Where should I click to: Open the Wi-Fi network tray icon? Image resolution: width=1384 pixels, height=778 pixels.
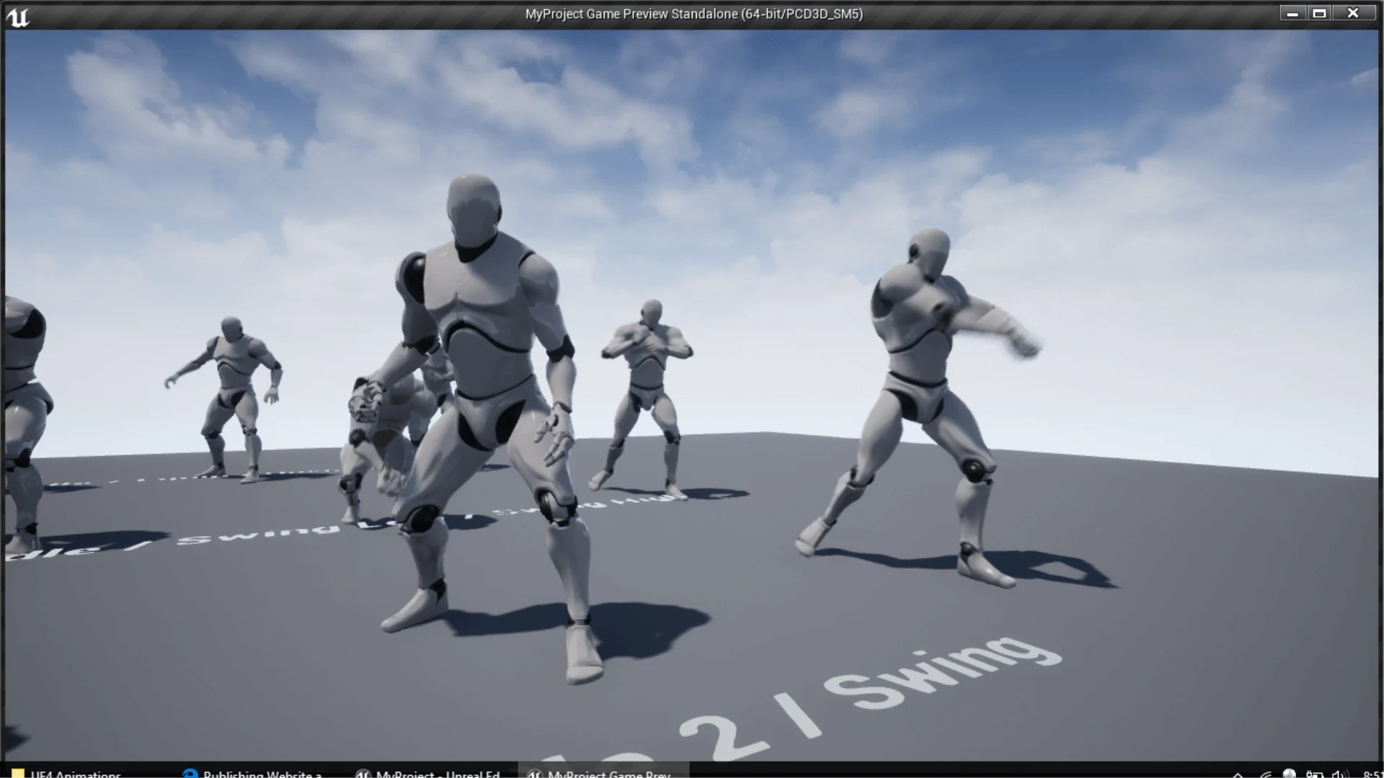click(1265, 774)
